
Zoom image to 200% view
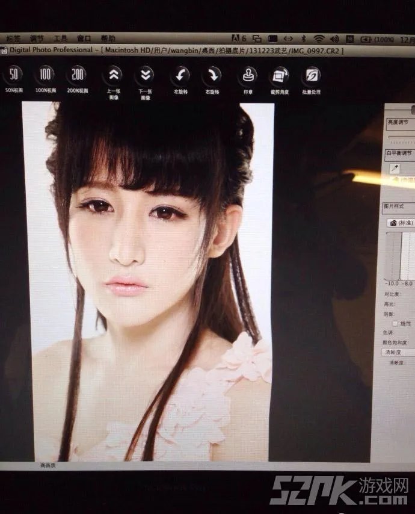pos(78,76)
